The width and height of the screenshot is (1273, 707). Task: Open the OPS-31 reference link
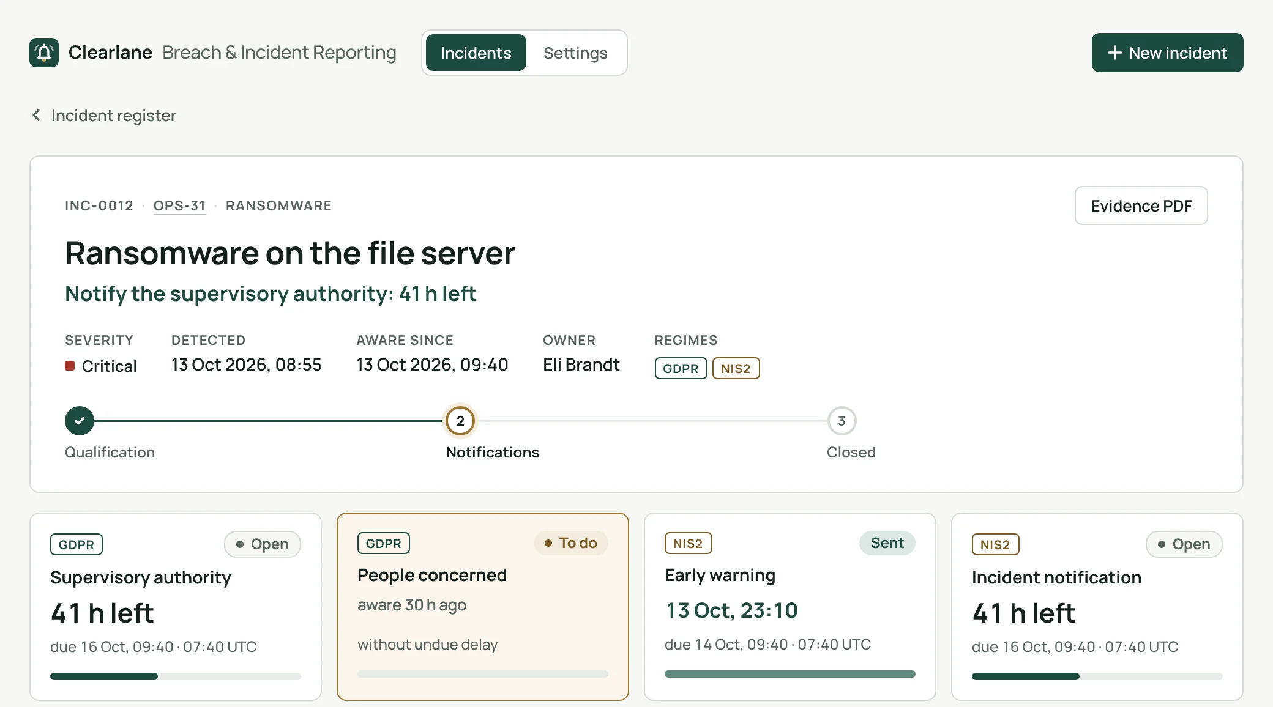pos(179,205)
